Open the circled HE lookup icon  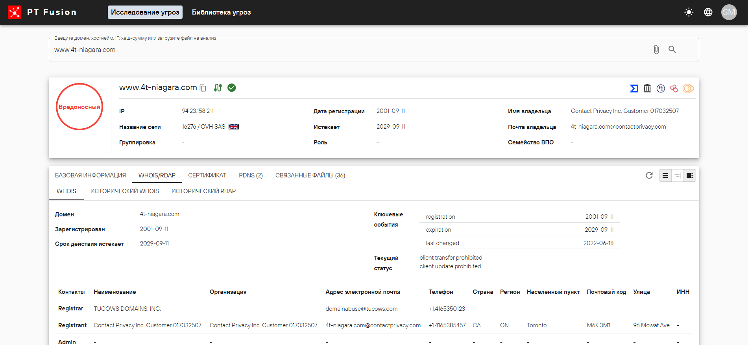tap(661, 89)
